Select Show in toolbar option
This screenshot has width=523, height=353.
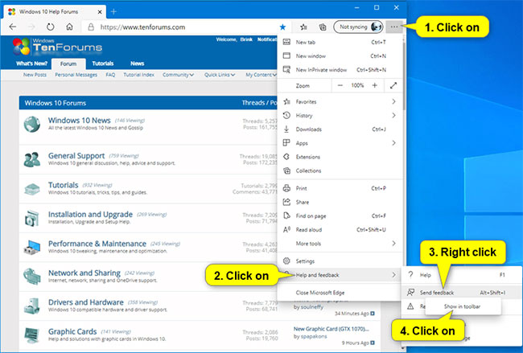pos(463,306)
